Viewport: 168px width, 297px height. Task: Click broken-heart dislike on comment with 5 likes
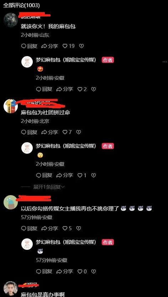[x=78, y=228]
